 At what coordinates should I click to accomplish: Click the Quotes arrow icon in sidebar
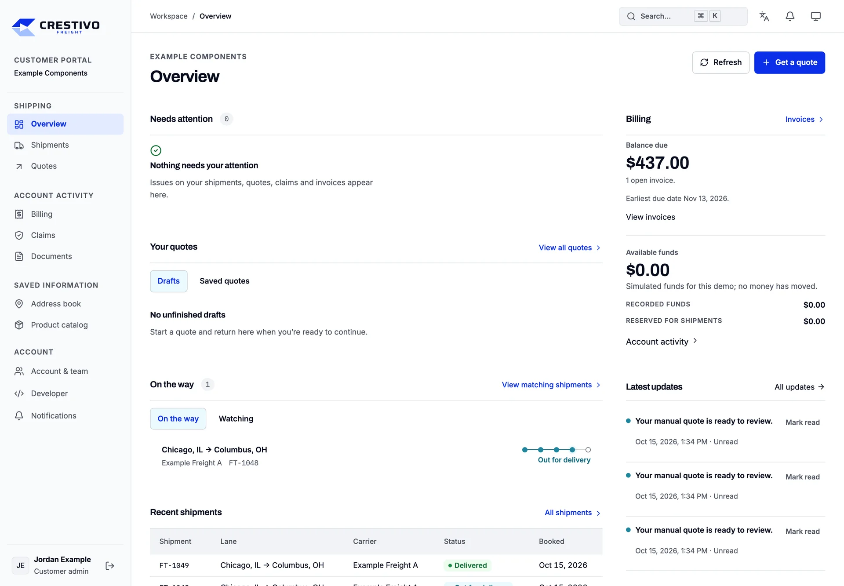[19, 167]
